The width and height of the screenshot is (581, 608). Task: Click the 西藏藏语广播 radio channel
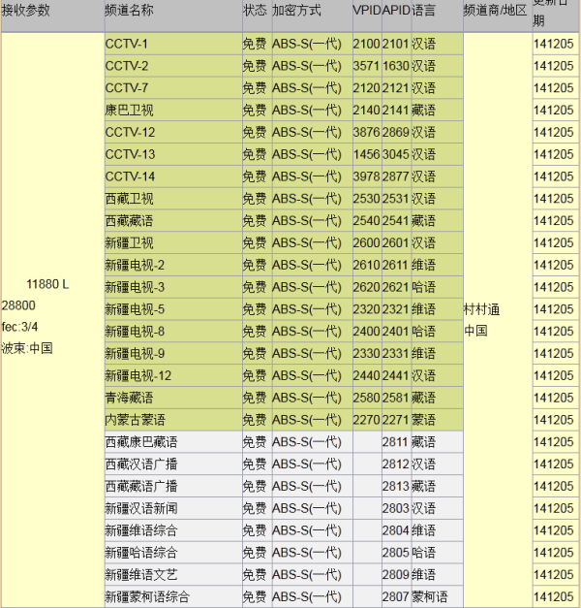point(141,486)
